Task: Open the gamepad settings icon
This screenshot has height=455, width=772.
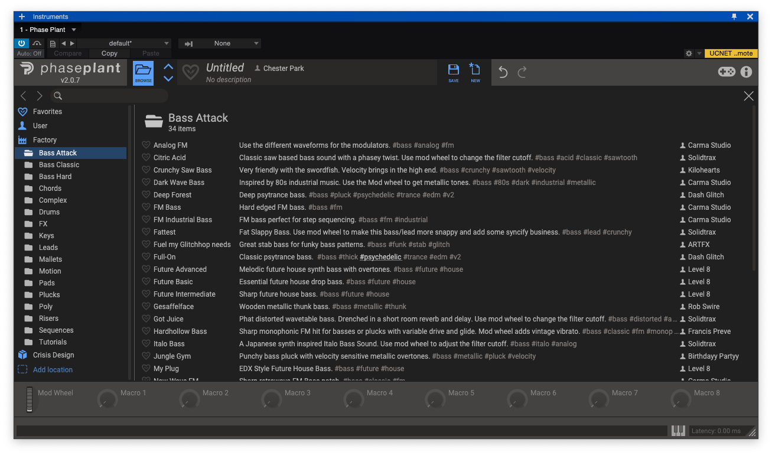Action: point(726,71)
